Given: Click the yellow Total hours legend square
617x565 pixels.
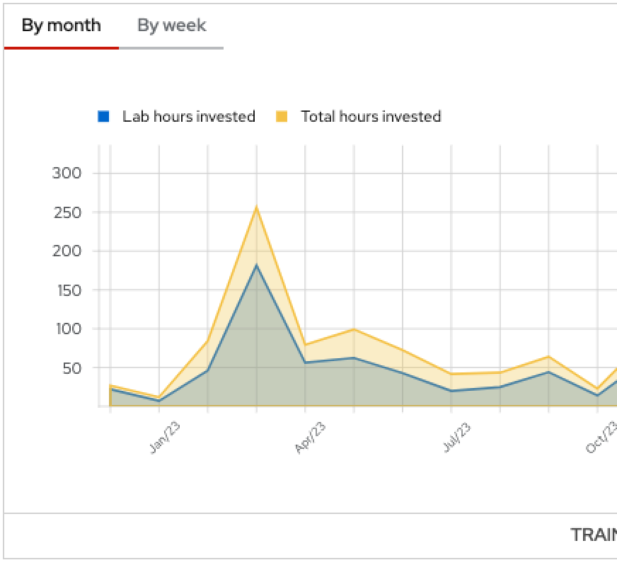Looking at the screenshot, I should coord(282,117).
